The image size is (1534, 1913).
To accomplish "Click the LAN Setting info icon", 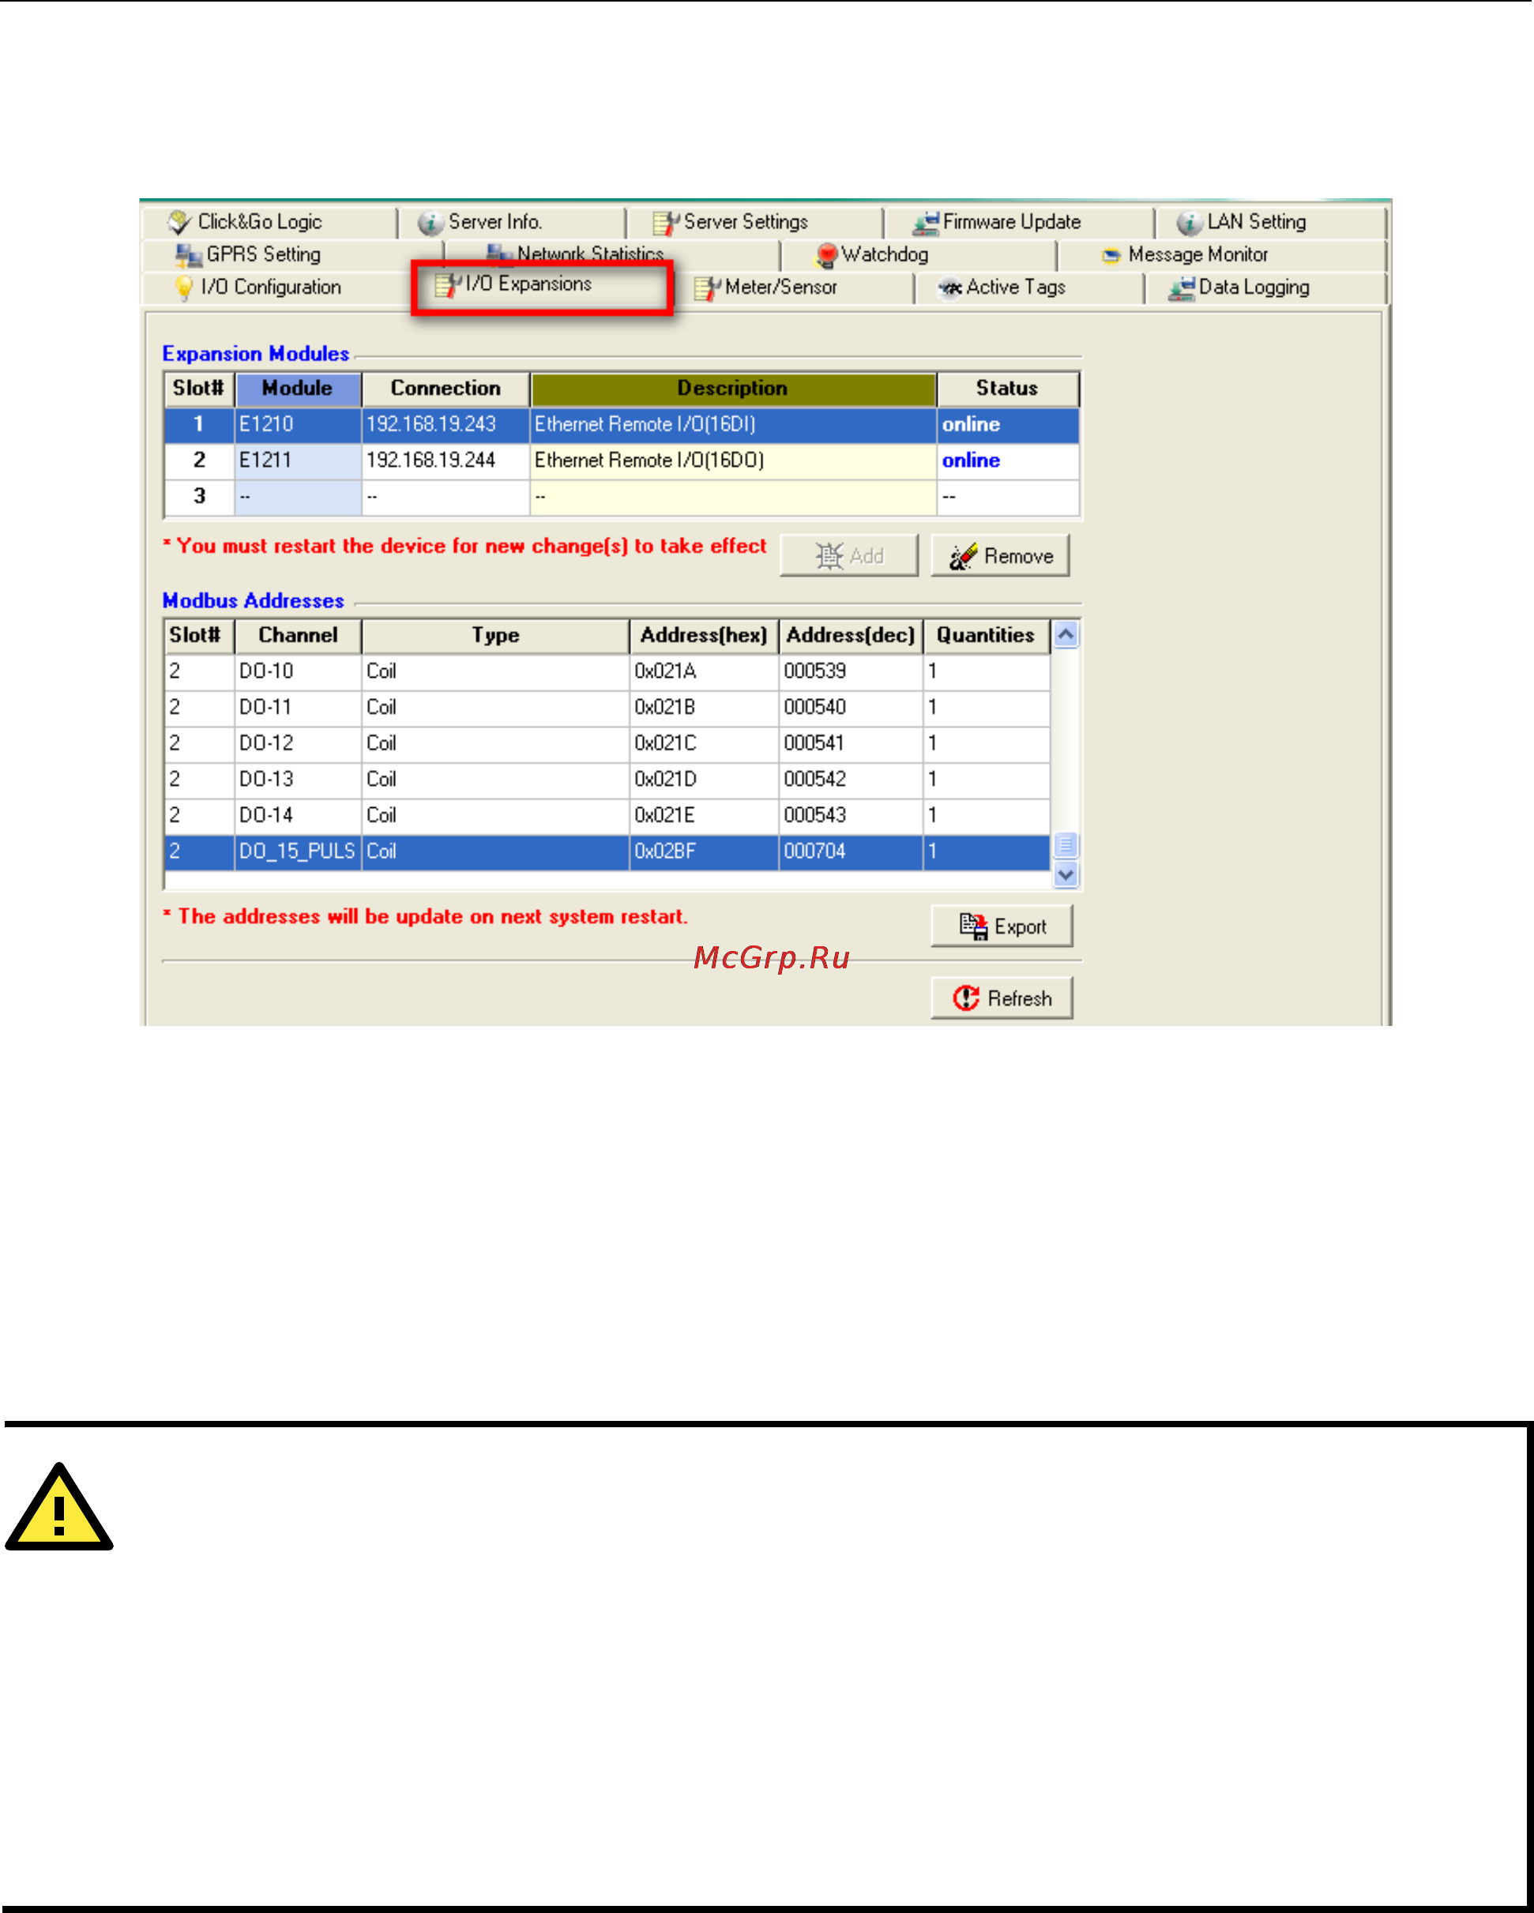I will [1190, 223].
